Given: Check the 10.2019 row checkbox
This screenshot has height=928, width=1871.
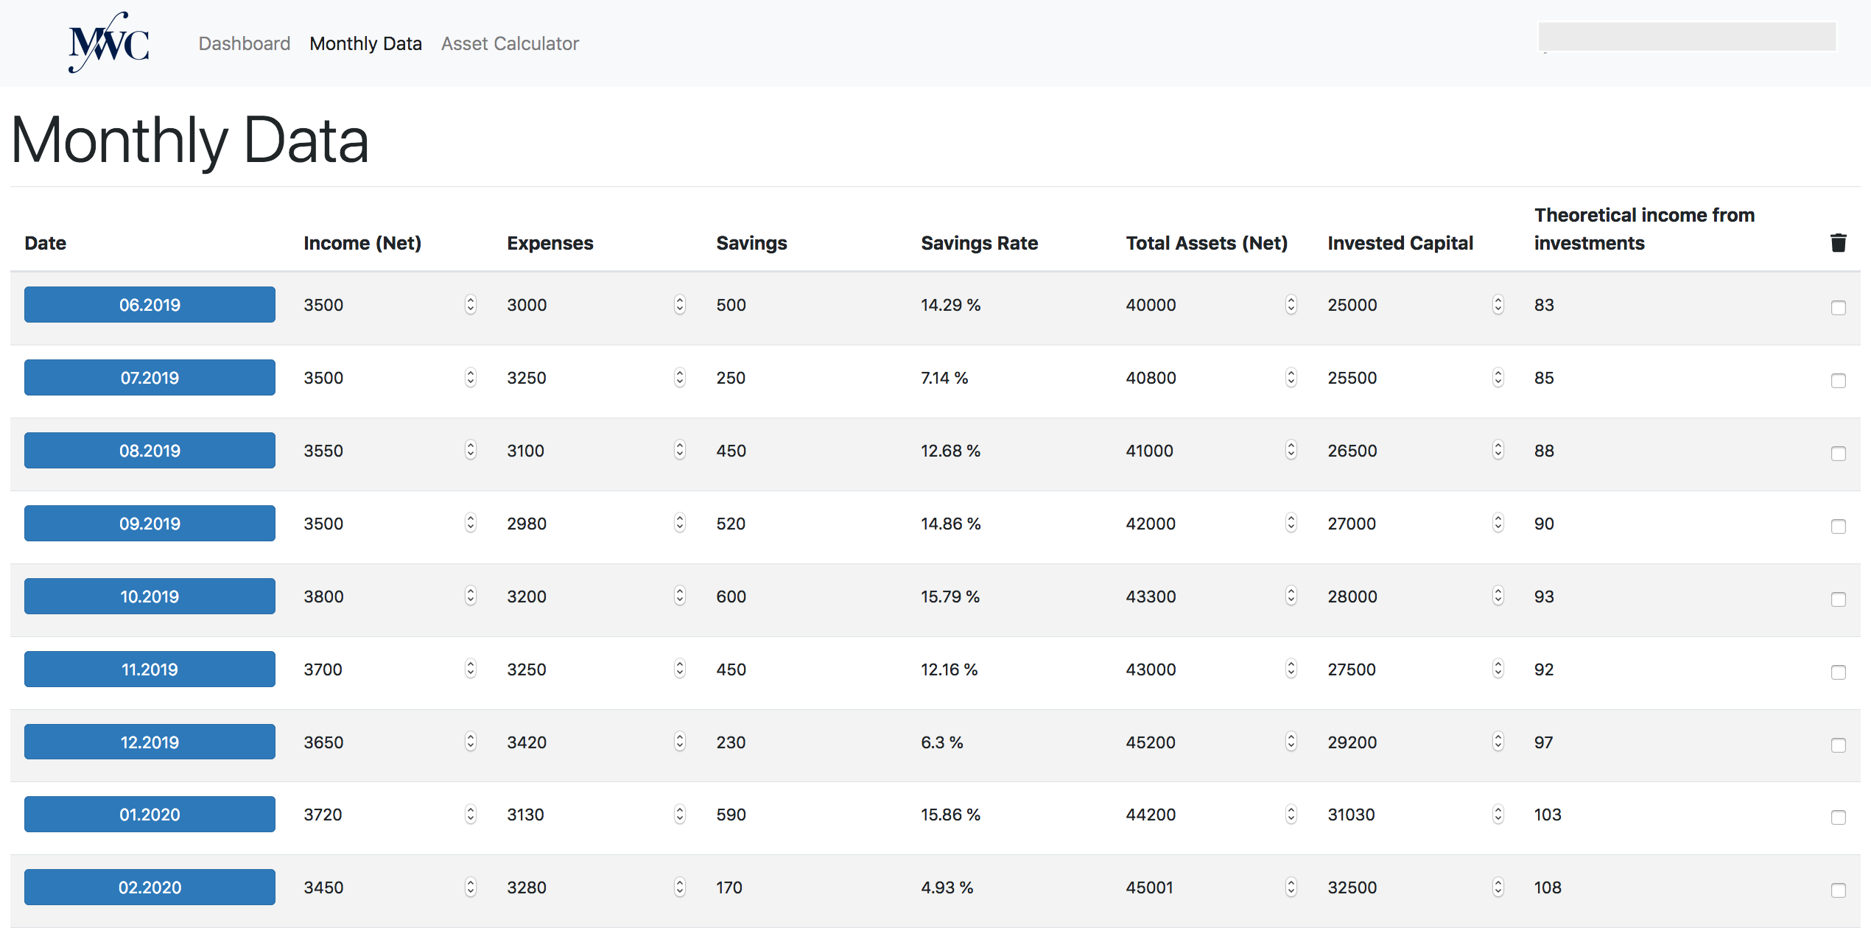Looking at the screenshot, I should pos(1838,599).
